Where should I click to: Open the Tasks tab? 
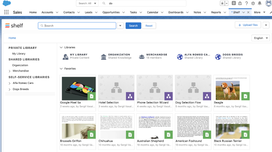pyautogui.click(x=133, y=12)
